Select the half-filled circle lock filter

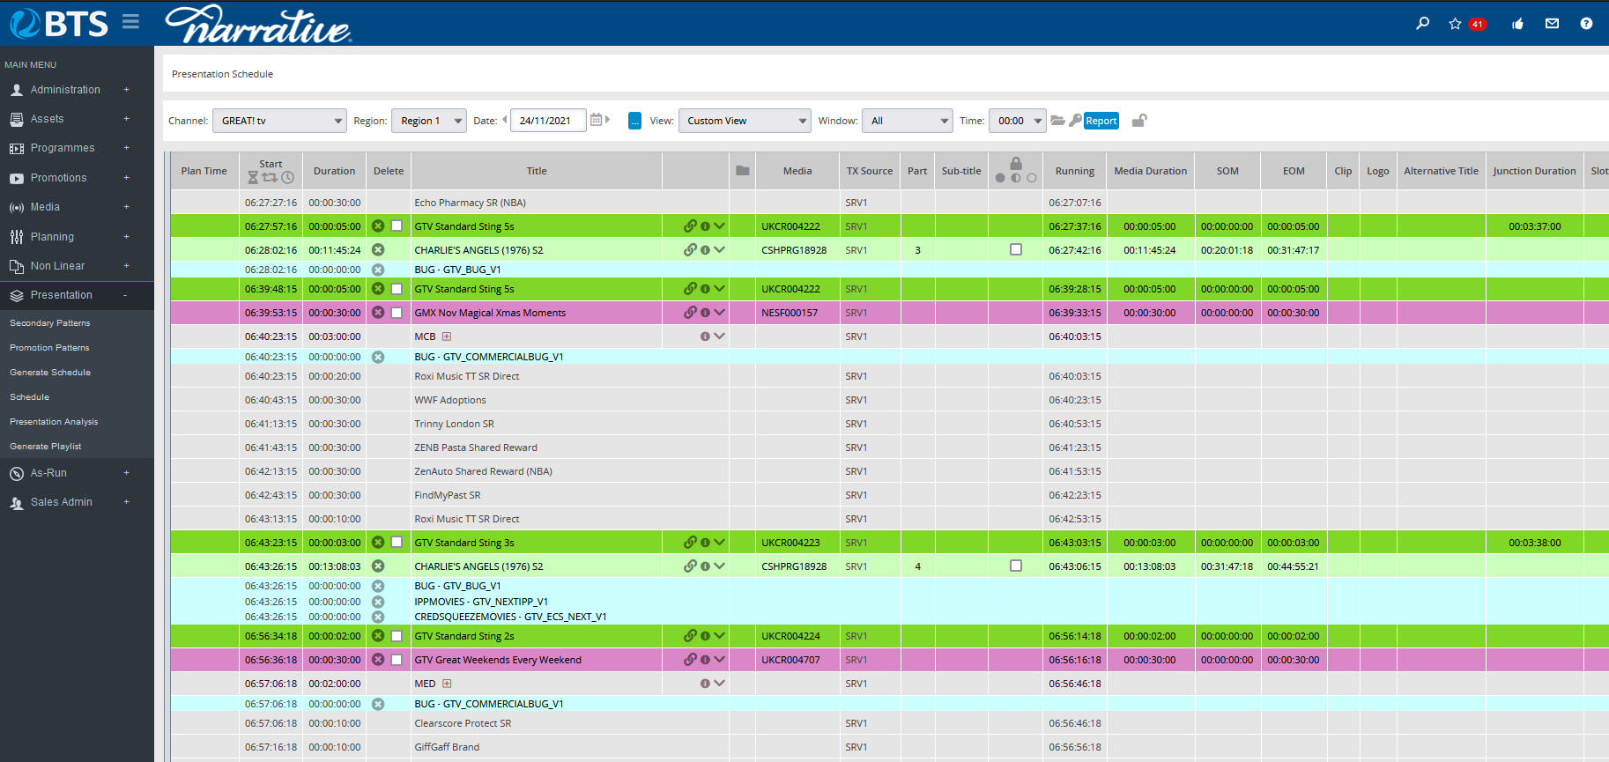pos(1016,178)
